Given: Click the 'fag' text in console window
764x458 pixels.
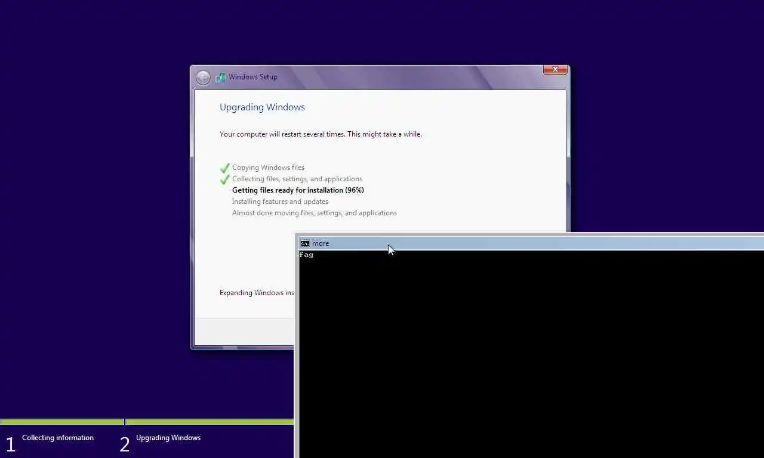Looking at the screenshot, I should point(306,255).
